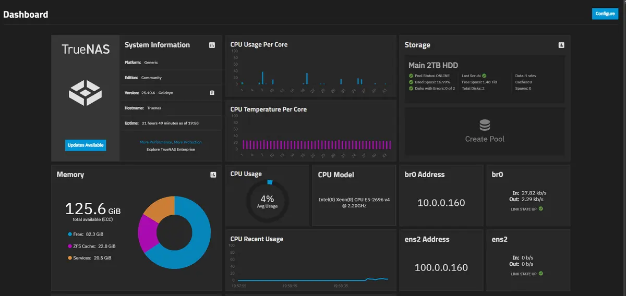The width and height of the screenshot is (626, 296).
Task: Click the CPU Recent Usage title
Action: [x=257, y=239]
